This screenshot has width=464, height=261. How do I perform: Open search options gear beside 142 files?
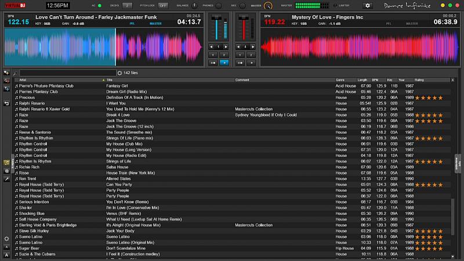point(119,73)
